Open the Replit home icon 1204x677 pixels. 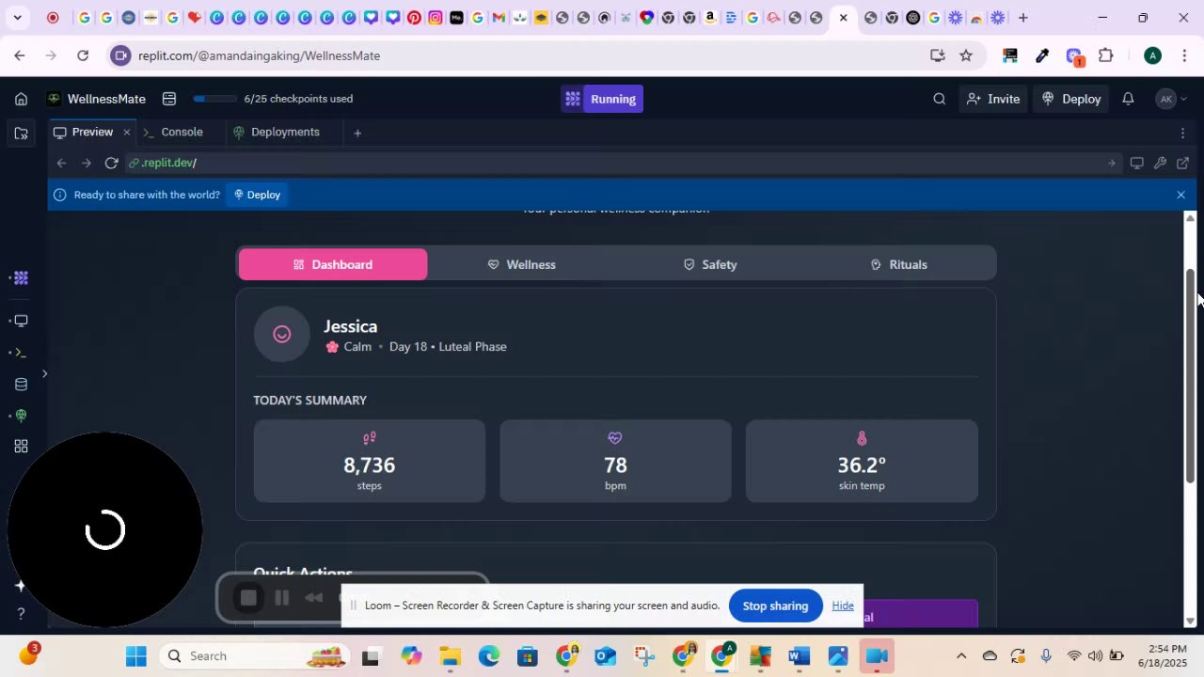pyautogui.click(x=21, y=99)
